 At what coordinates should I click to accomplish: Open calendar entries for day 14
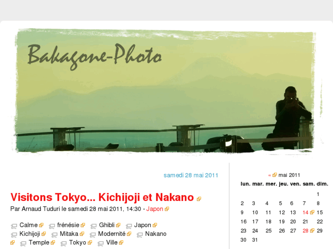point(306,212)
